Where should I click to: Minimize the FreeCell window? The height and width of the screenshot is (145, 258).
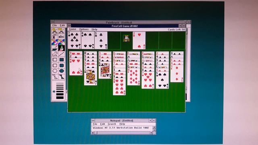180,26
